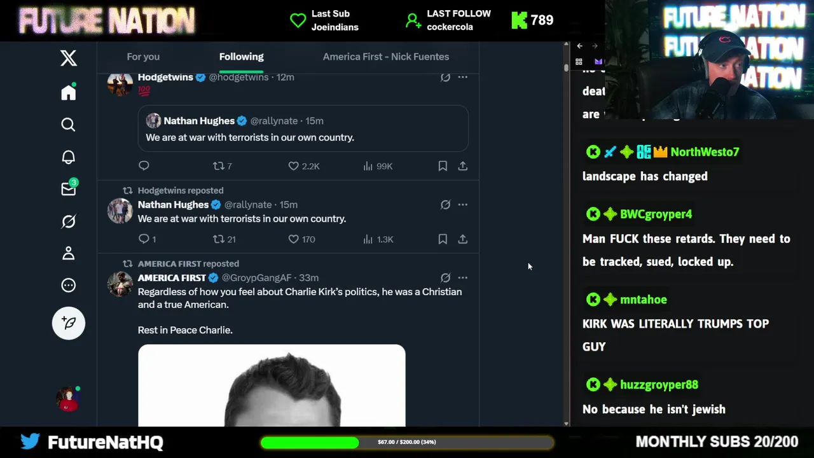Image resolution: width=814 pixels, height=458 pixels.
Task: Repost Nathan Hughes post with 21 reposts
Action: pos(224,239)
